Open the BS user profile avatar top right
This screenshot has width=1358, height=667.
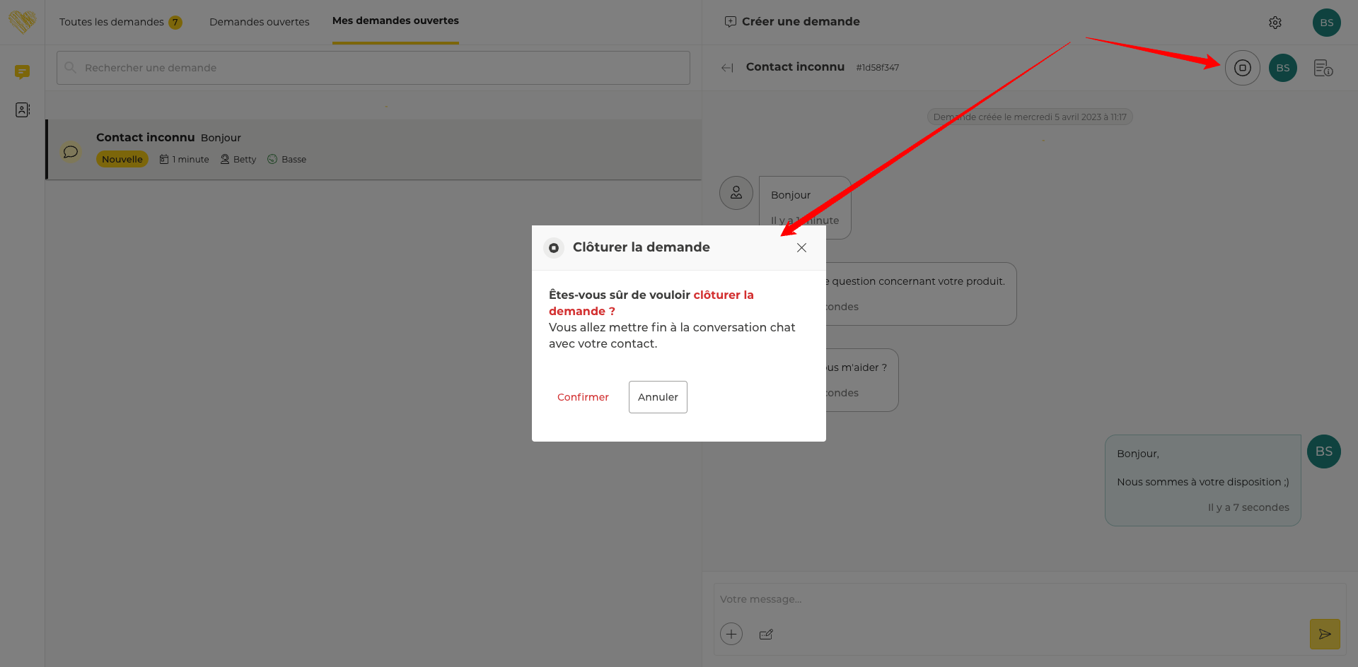click(1327, 23)
